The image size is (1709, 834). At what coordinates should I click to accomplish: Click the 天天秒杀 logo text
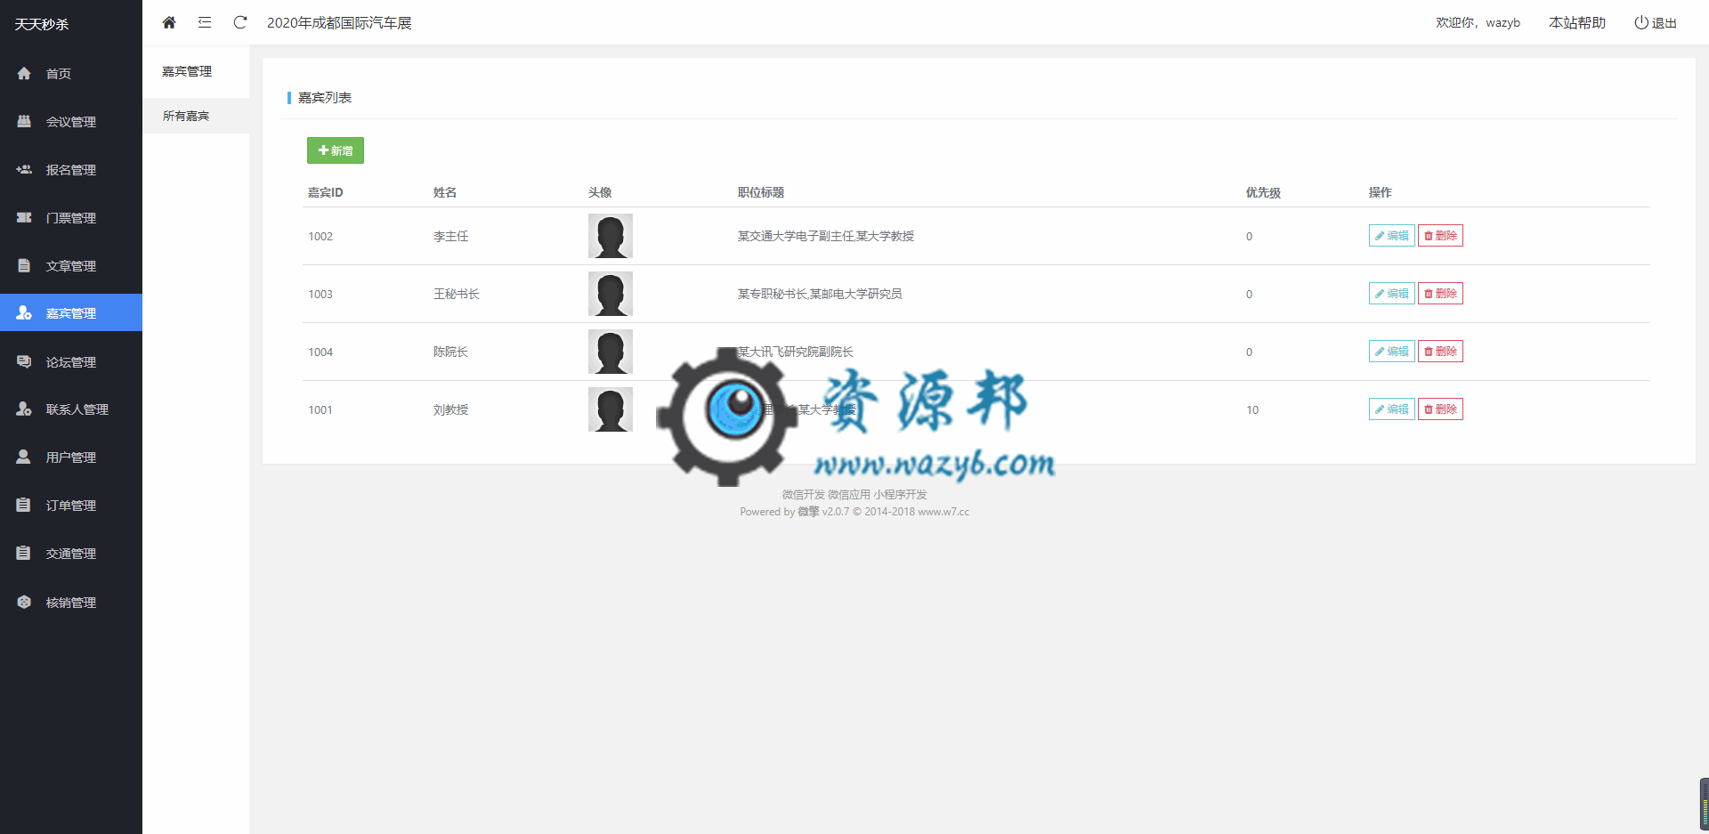point(42,24)
